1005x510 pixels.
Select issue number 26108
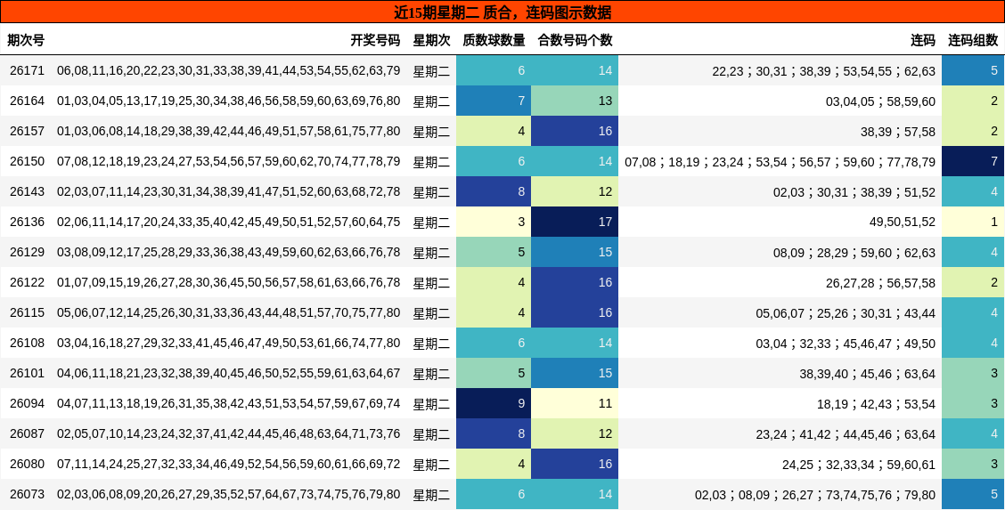[x=27, y=343]
